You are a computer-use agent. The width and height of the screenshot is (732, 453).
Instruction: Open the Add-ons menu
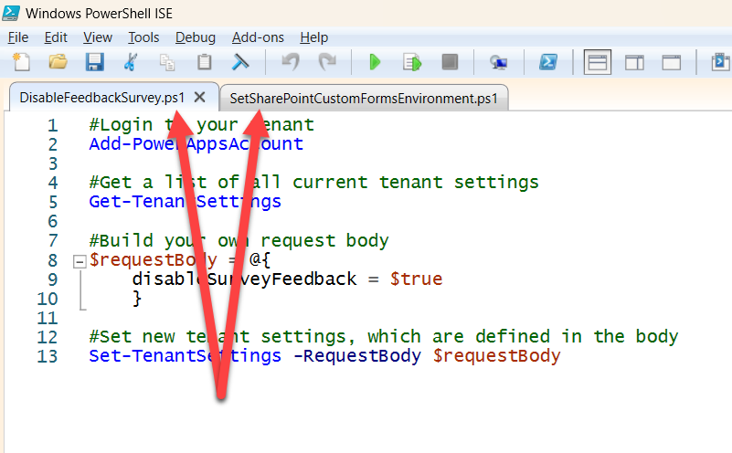coord(258,37)
